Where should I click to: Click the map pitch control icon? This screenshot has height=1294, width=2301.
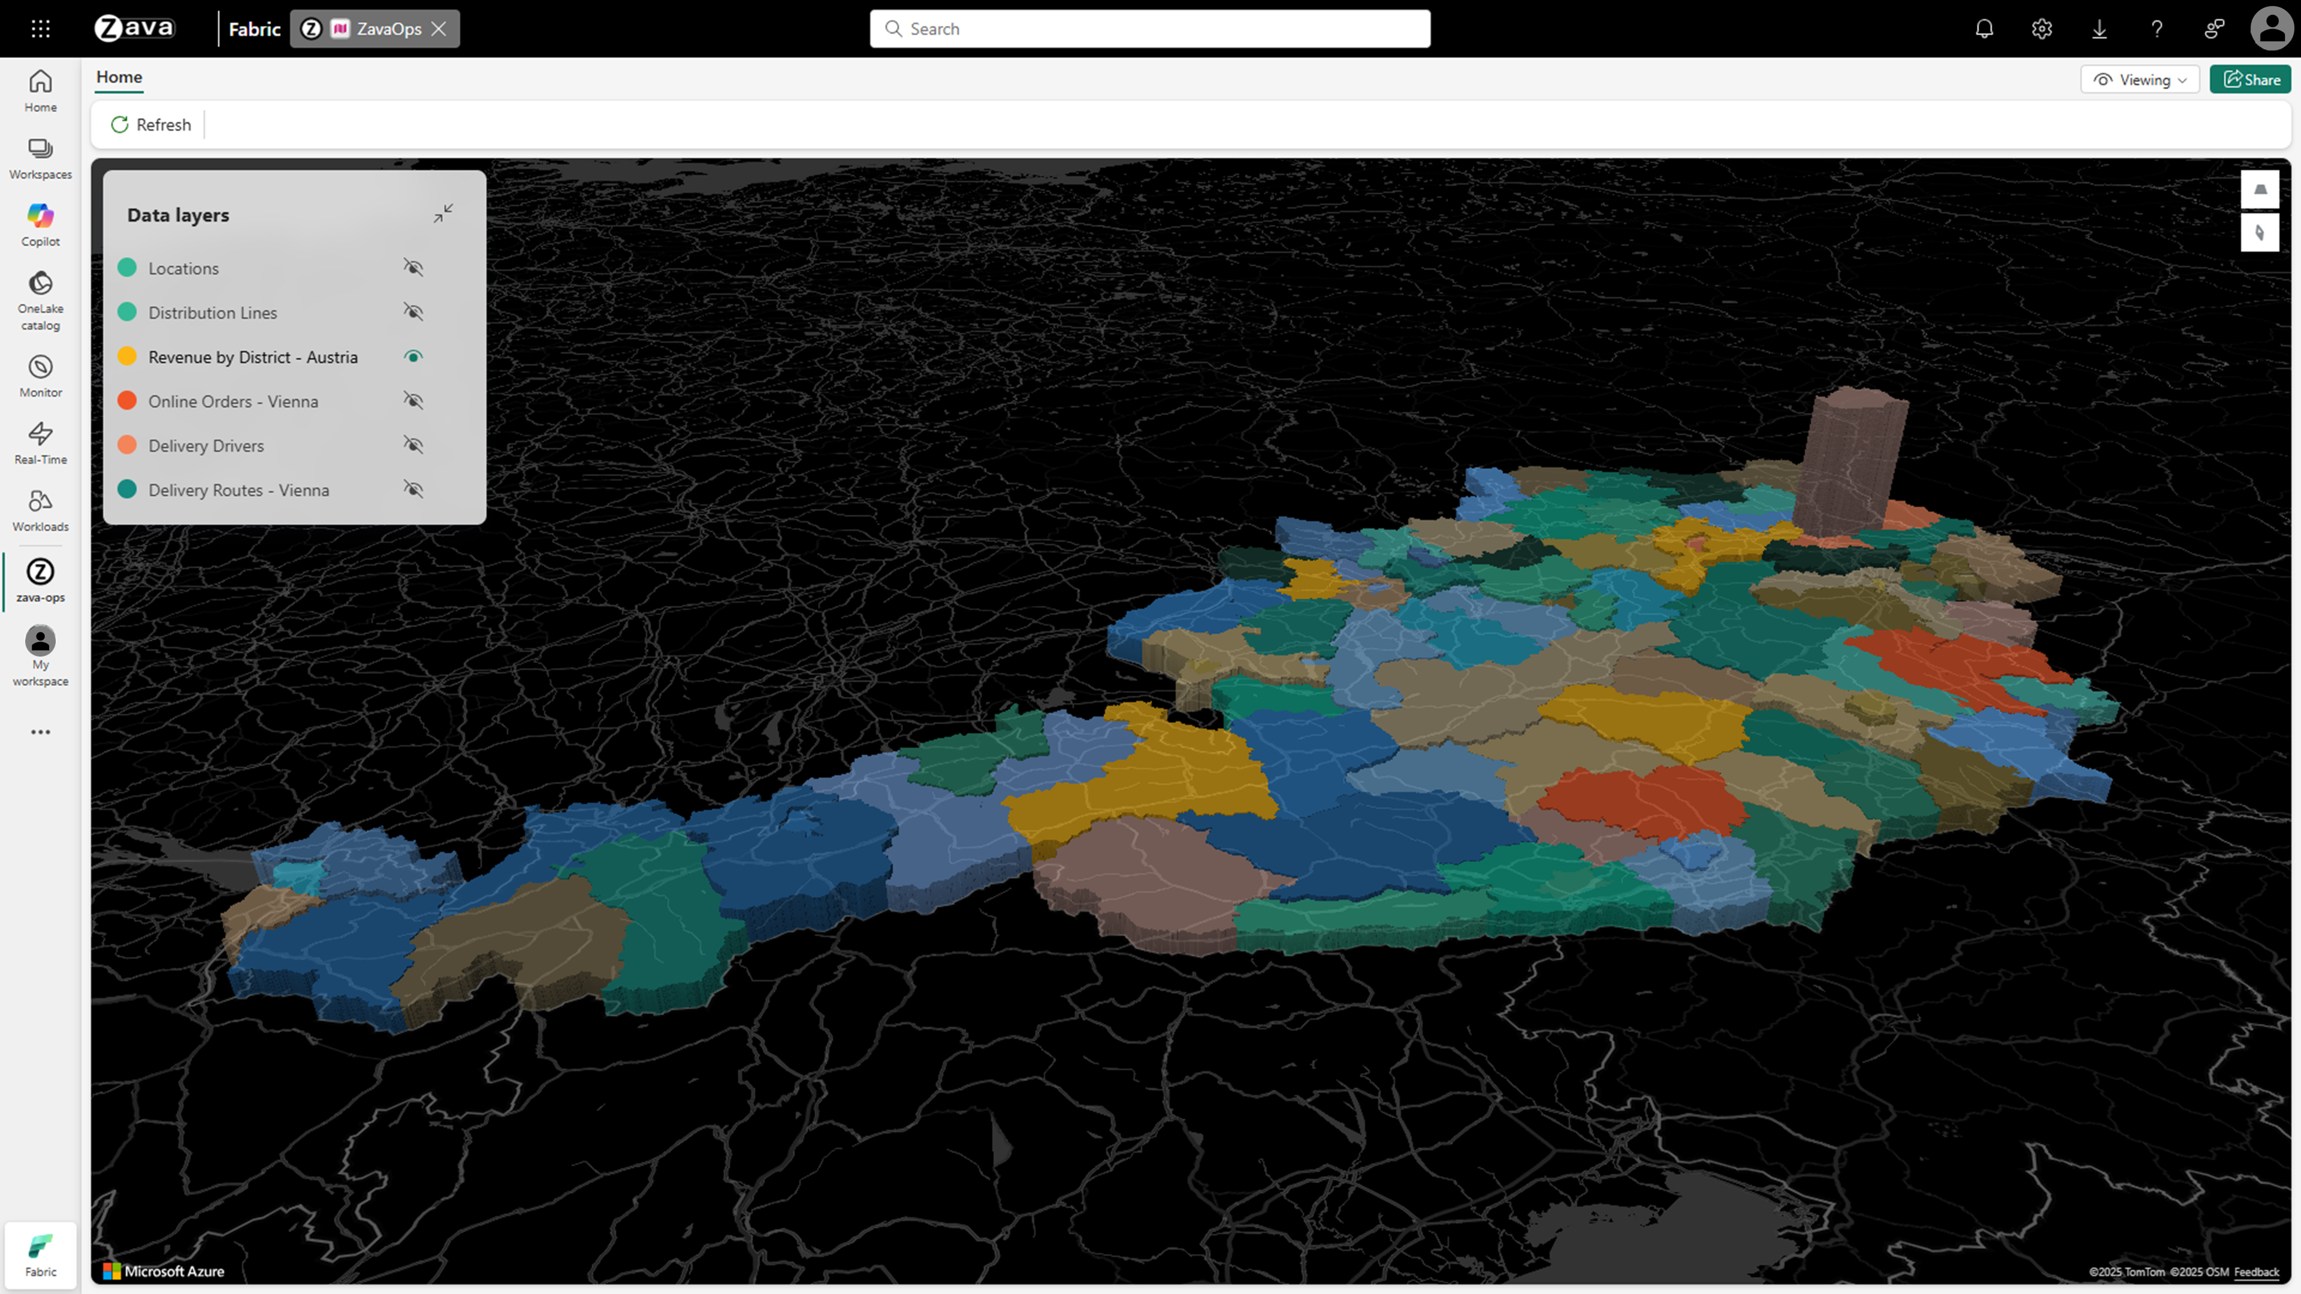[2260, 189]
